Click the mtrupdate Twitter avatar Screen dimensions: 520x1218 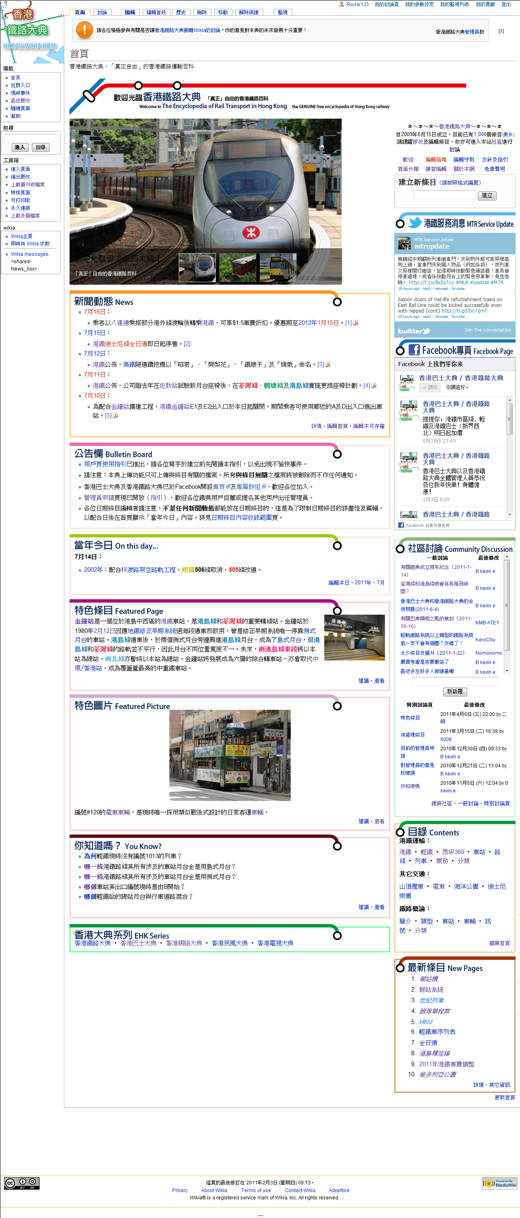click(x=404, y=243)
